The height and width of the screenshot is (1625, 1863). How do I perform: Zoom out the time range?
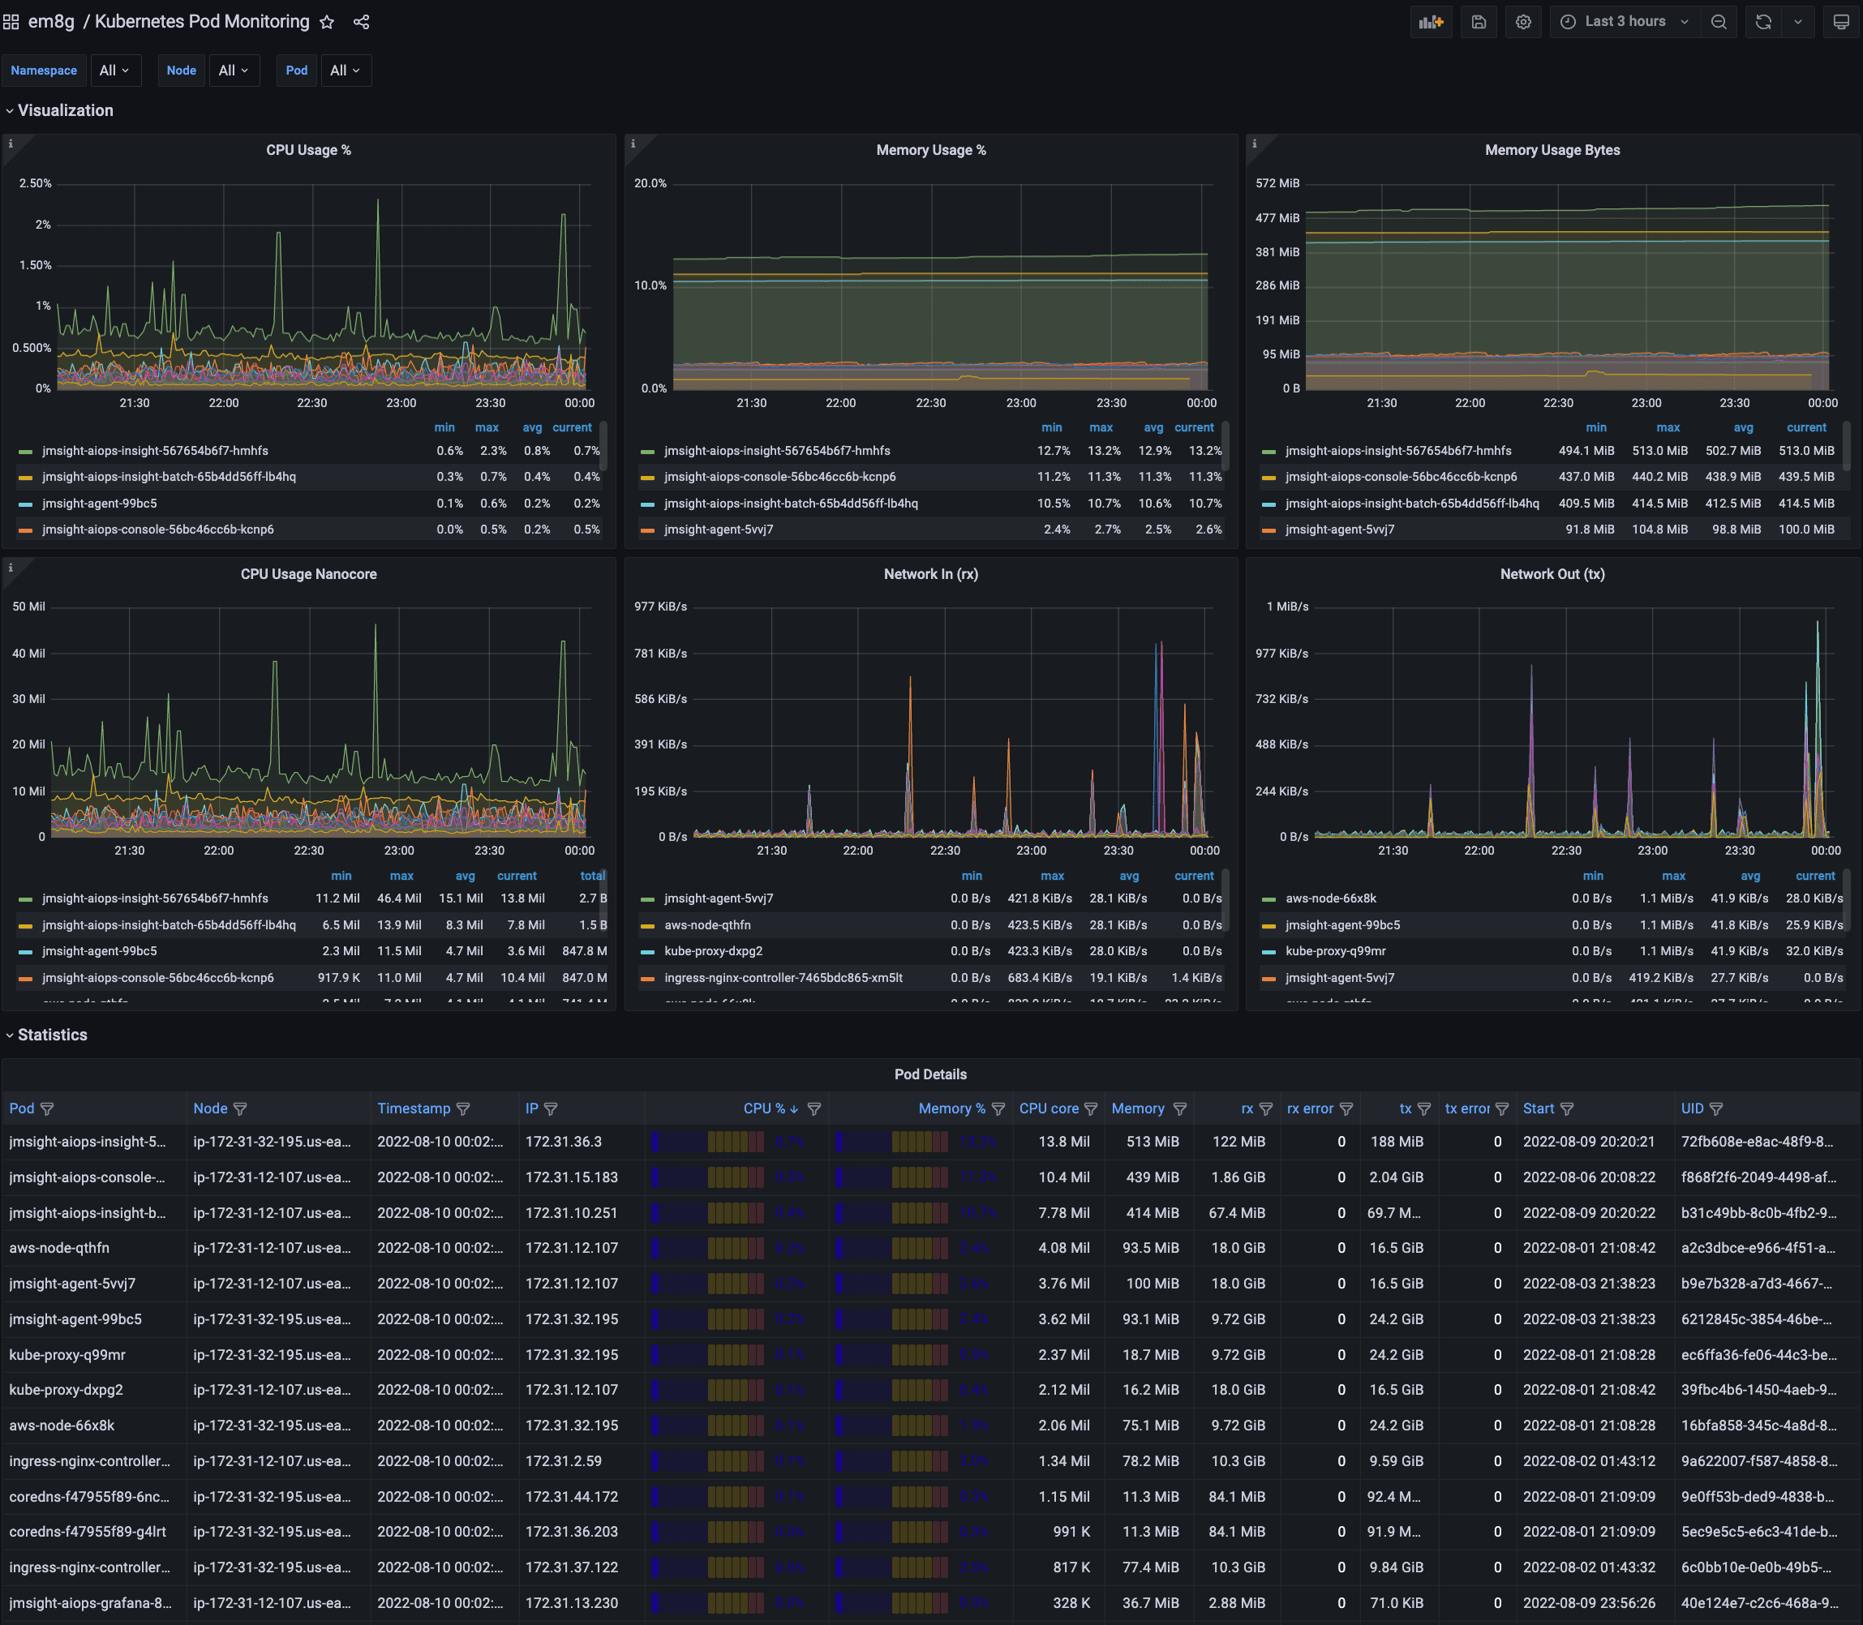coord(1719,22)
